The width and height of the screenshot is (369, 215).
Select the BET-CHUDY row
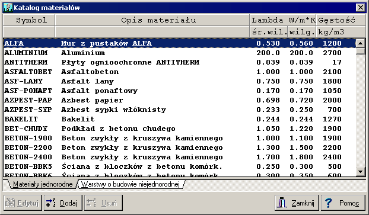coord(180,129)
